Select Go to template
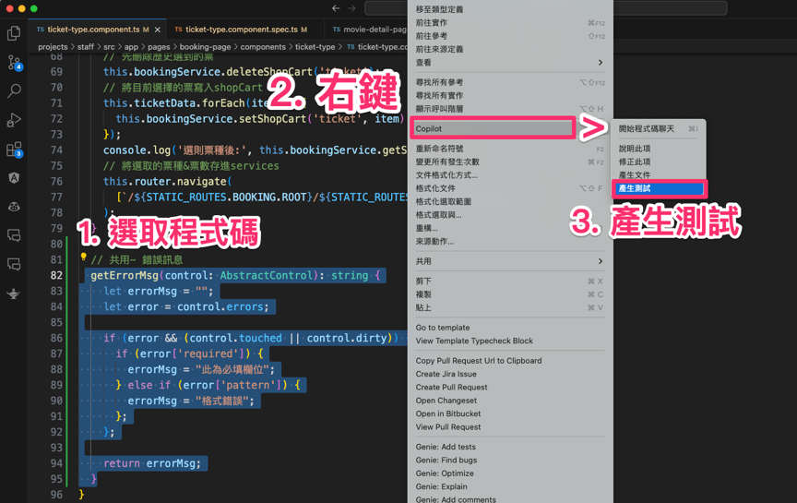The height and width of the screenshot is (503, 797). pyautogui.click(x=510, y=328)
